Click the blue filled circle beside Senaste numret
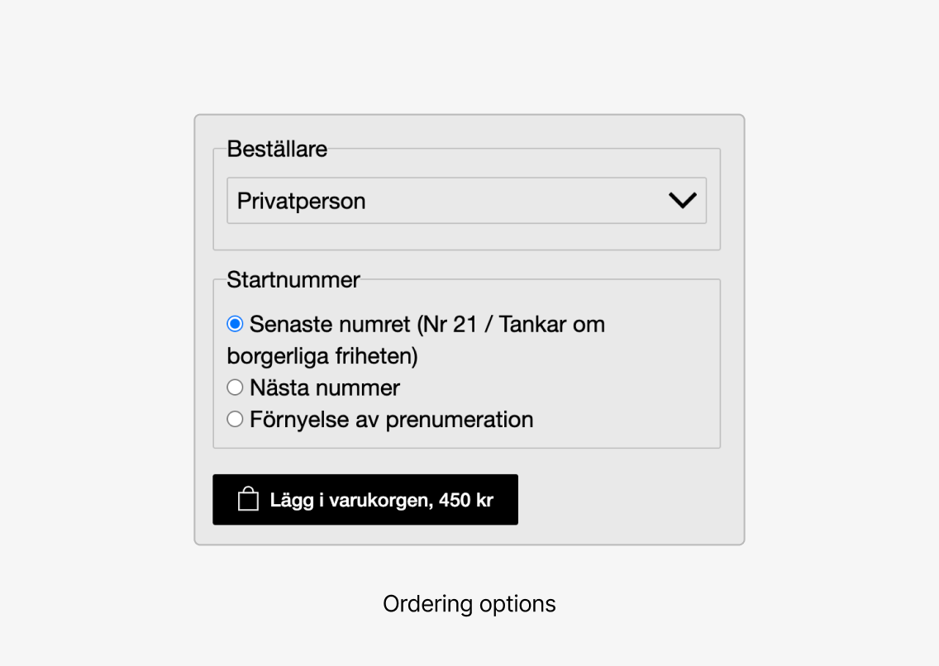Image resolution: width=939 pixels, height=666 pixels. 235,324
